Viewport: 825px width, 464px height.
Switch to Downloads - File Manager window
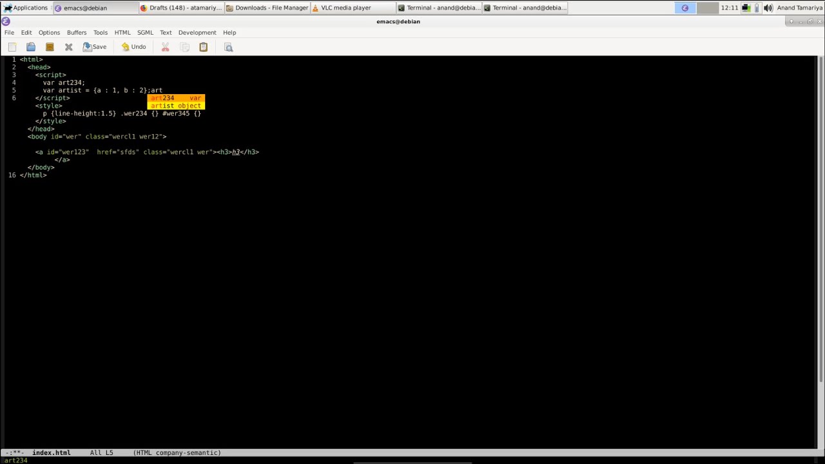267,8
